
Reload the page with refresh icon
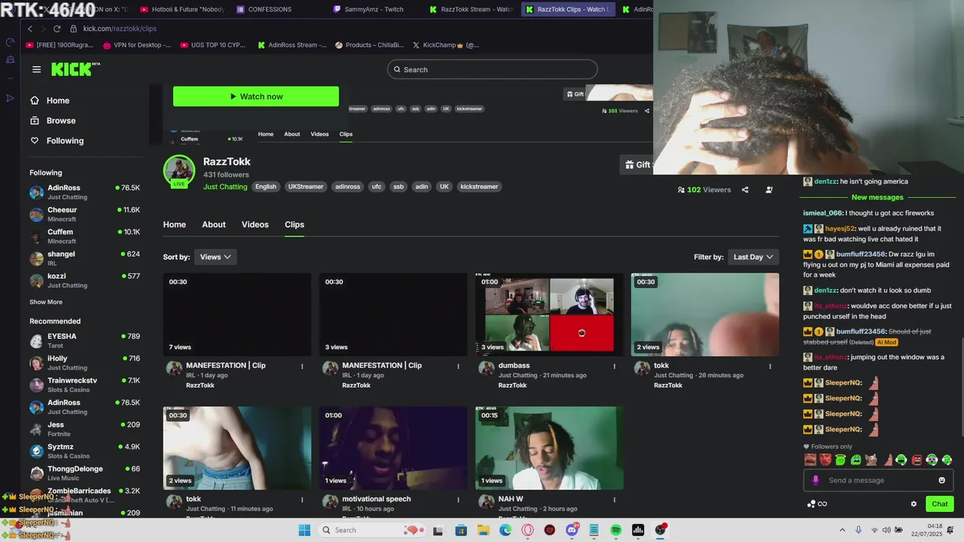56,29
